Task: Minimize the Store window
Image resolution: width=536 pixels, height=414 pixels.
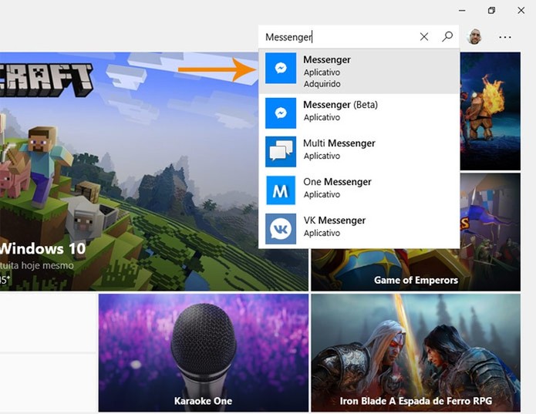Action: 462,11
